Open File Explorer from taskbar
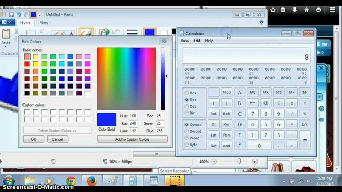The width and height of the screenshot is (342, 192). point(30,181)
